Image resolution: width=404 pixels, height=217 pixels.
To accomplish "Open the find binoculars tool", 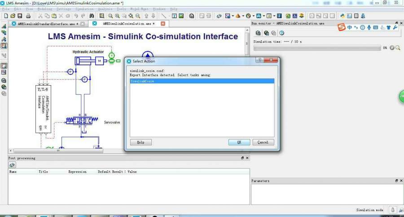I will tap(92, 16).
